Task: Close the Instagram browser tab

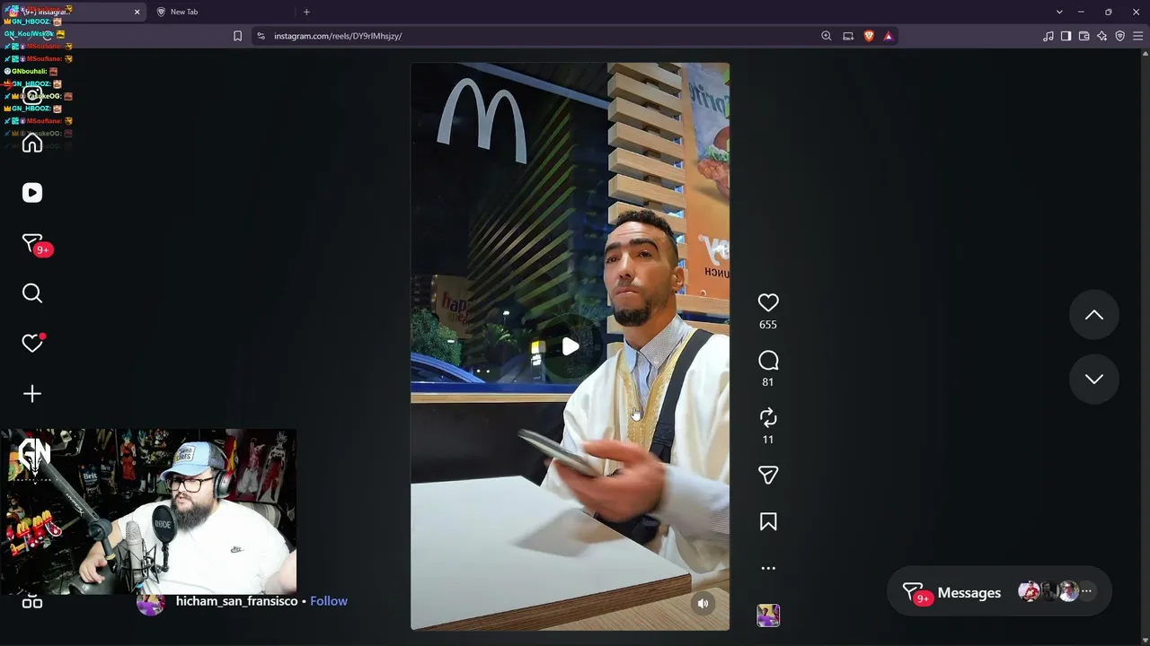Action: pos(137,12)
